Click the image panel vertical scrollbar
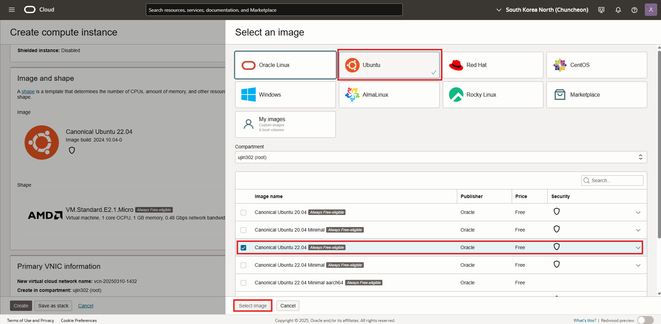Viewport: 661px width, 324px height. pyautogui.click(x=659, y=145)
